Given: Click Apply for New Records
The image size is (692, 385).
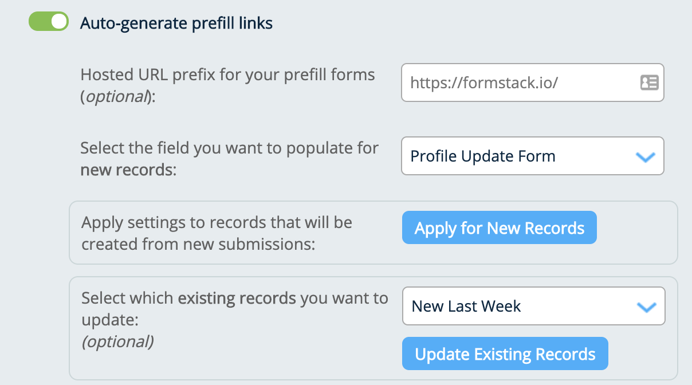Looking at the screenshot, I should point(499,227).
